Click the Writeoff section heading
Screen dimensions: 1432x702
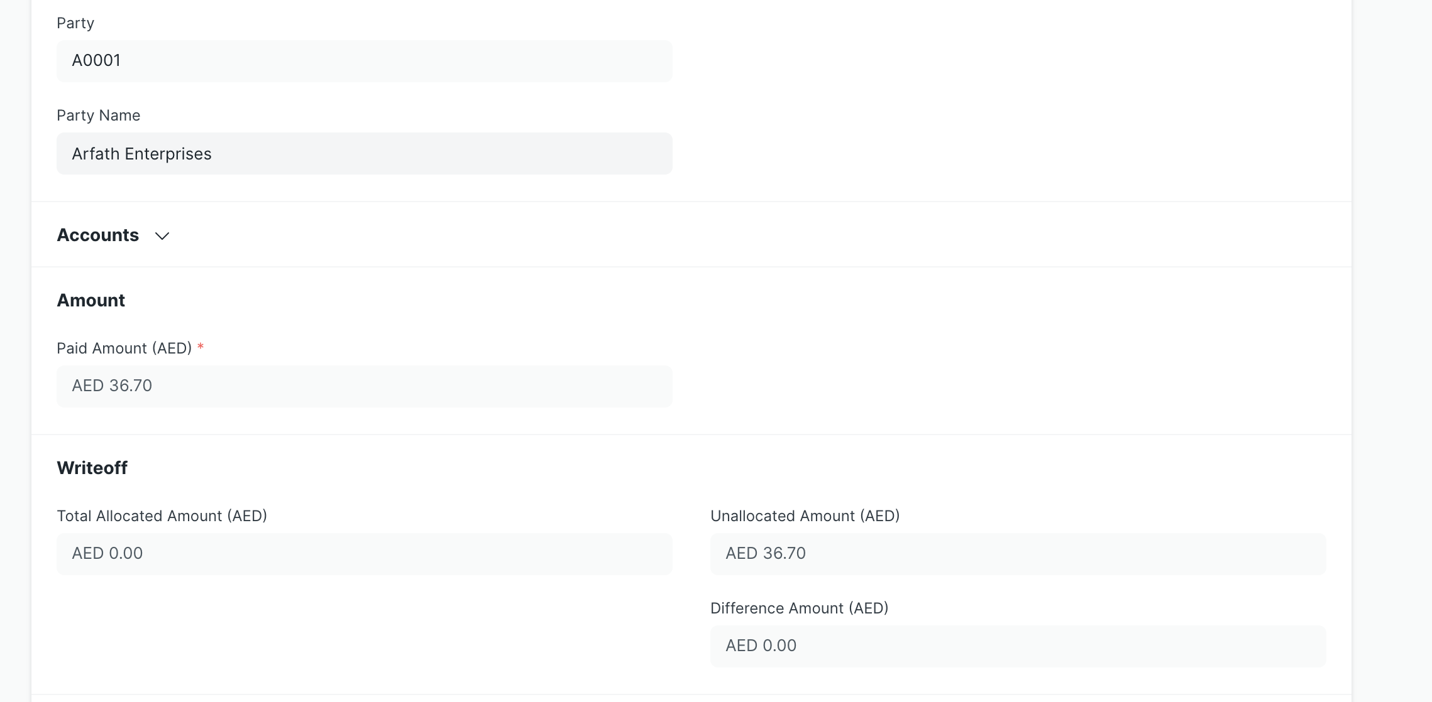92,467
